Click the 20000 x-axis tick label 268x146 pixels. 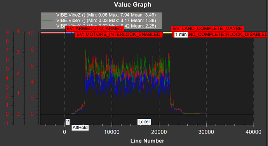(x=159, y=132)
